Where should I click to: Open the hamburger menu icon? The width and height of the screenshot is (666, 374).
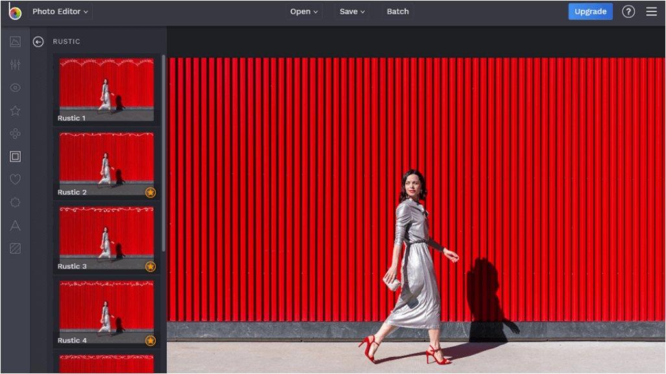651,12
